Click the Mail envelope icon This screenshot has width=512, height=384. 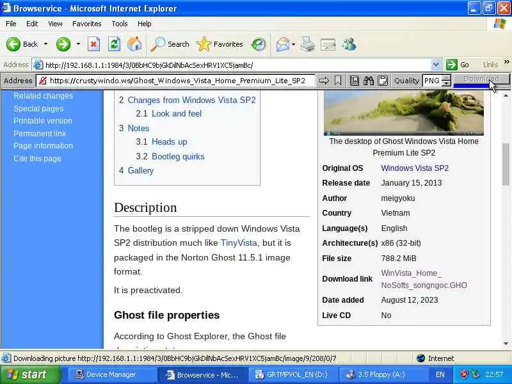282,44
